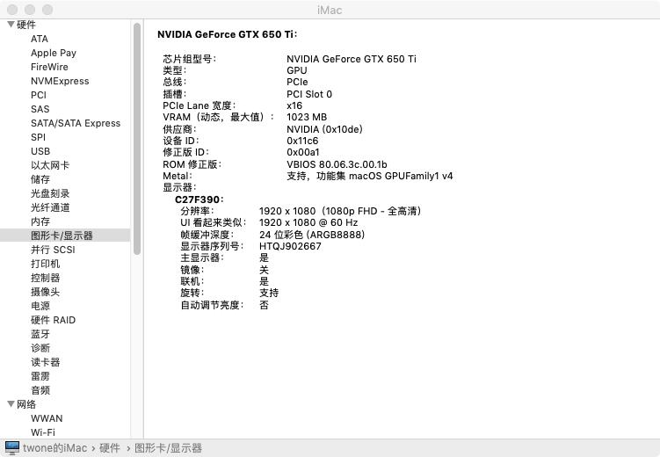Select 光盘刻录 in the sidebar
This screenshot has height=457, width=660.
50,193
